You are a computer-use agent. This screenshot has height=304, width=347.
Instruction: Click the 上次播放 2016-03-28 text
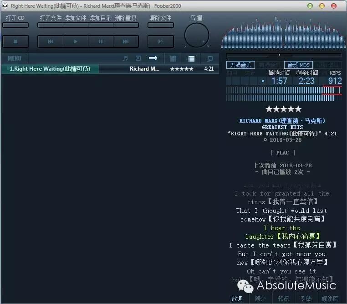(x=282, y=165)
